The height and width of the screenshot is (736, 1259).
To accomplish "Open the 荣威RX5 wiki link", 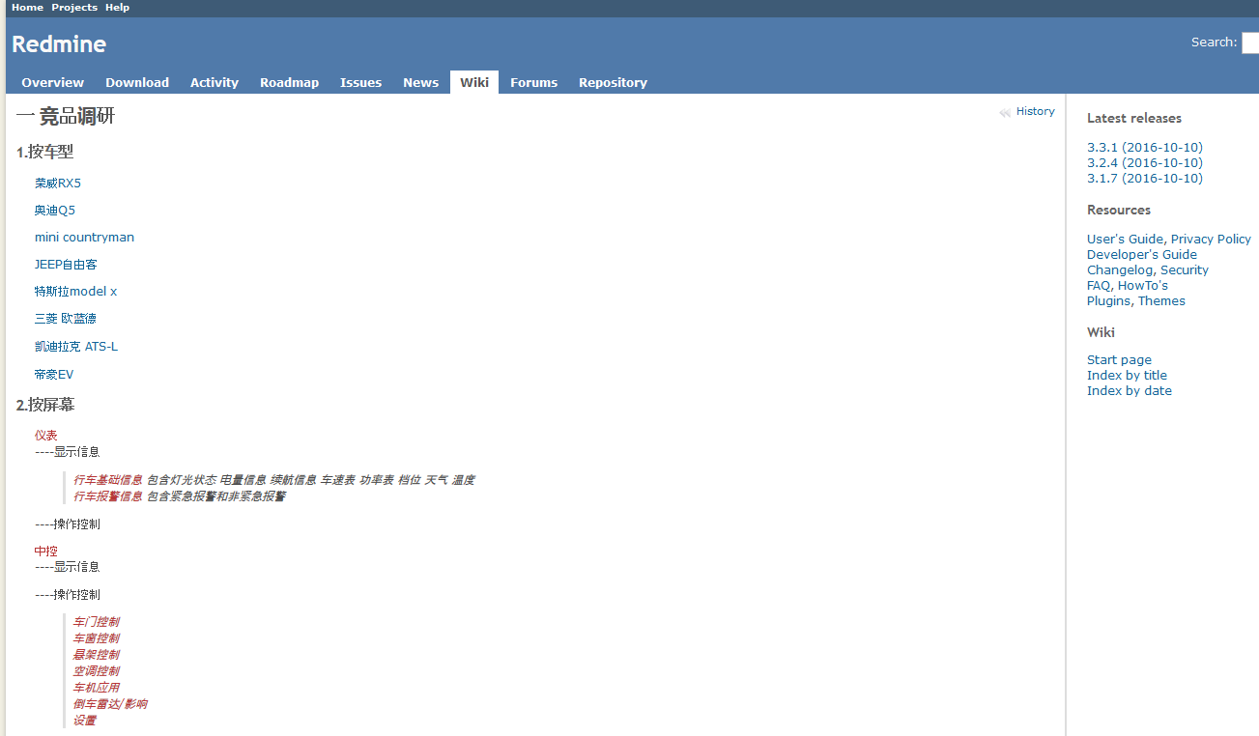I will pyautogui.click(x=58, y=183).
